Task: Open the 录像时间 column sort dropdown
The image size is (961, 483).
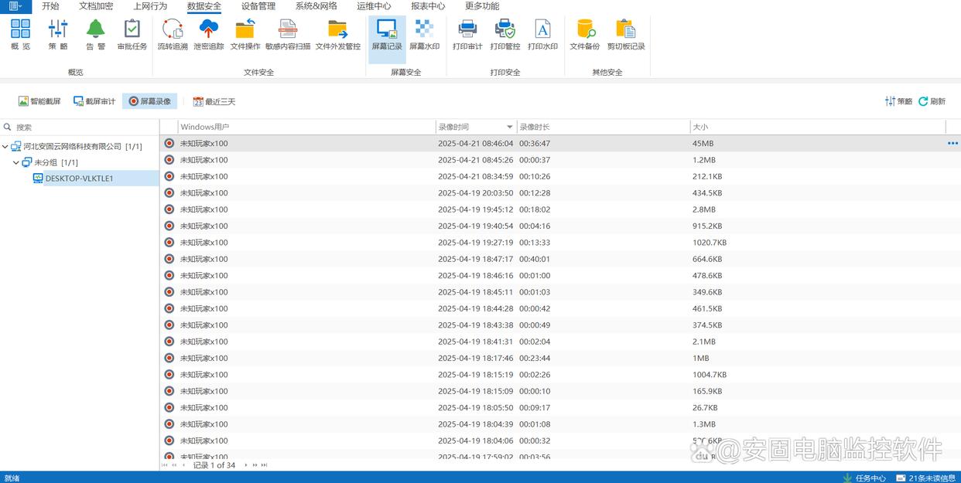Action: coord(509,127)
